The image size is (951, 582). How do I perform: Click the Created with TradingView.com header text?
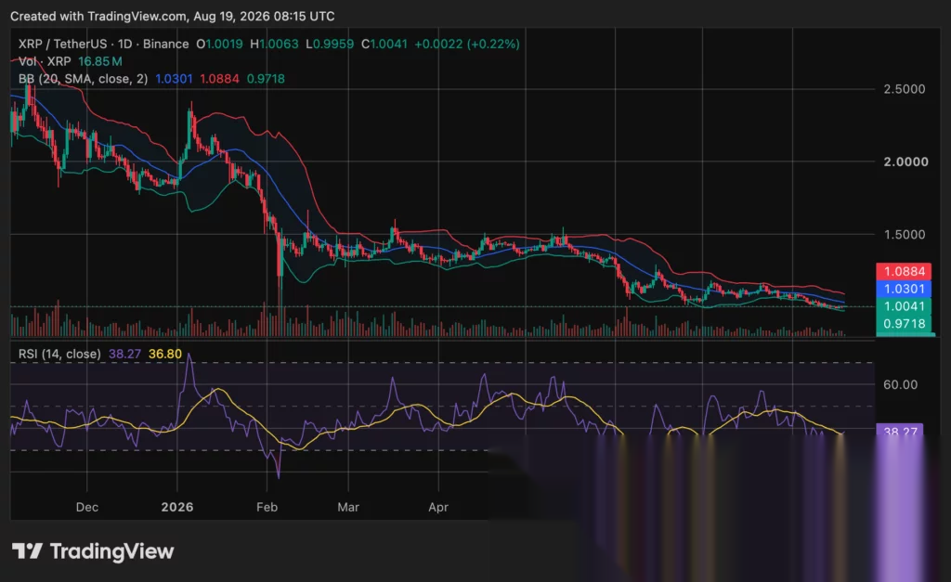pyautogui.click(x=172, y=17)
